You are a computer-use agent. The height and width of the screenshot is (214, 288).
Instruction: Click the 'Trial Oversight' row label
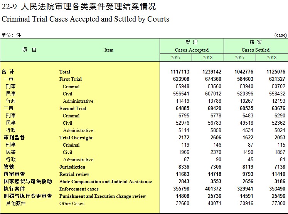(x=76, y=138)
